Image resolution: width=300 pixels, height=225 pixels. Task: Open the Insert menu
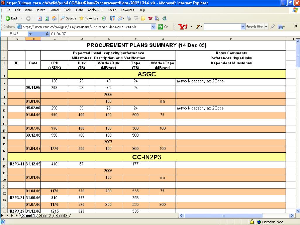[40, 10]
